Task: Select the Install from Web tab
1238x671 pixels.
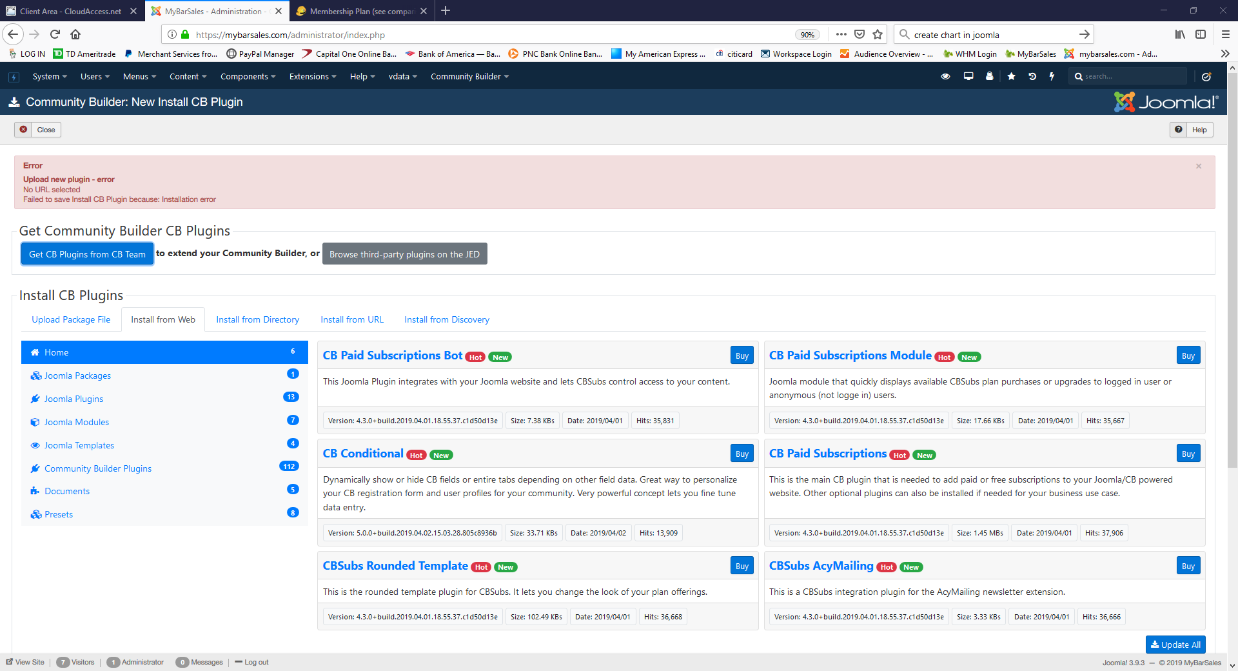Action: click(x=163, y=319)
